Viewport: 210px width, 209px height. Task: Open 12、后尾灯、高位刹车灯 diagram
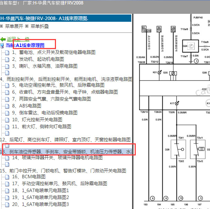click(x=65, y=140)
